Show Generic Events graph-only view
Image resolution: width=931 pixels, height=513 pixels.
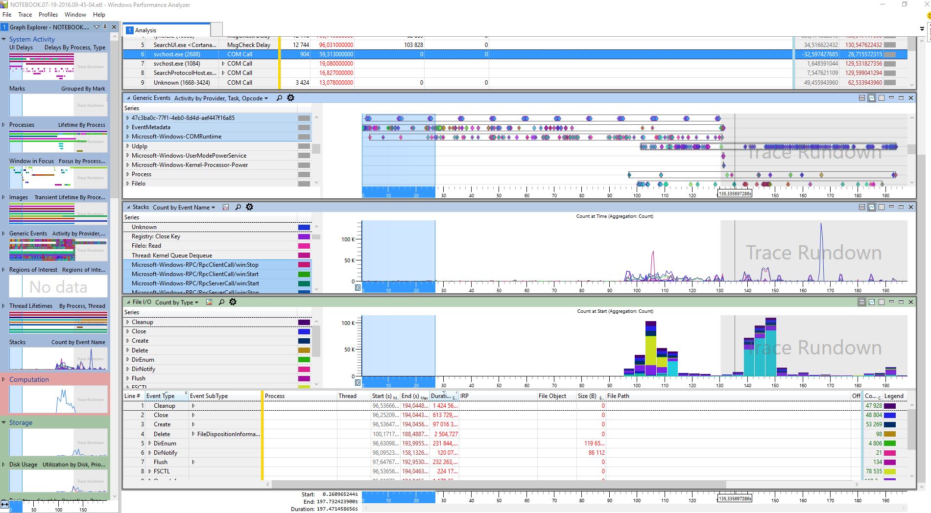pos(872,98)
